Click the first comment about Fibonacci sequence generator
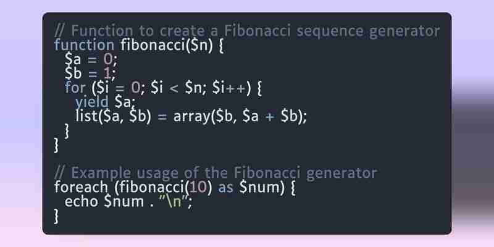 click(247, 31)
